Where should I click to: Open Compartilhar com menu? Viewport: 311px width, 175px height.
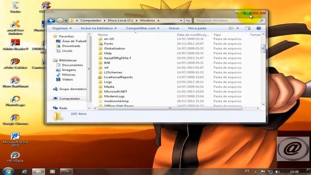pos(142,28)
